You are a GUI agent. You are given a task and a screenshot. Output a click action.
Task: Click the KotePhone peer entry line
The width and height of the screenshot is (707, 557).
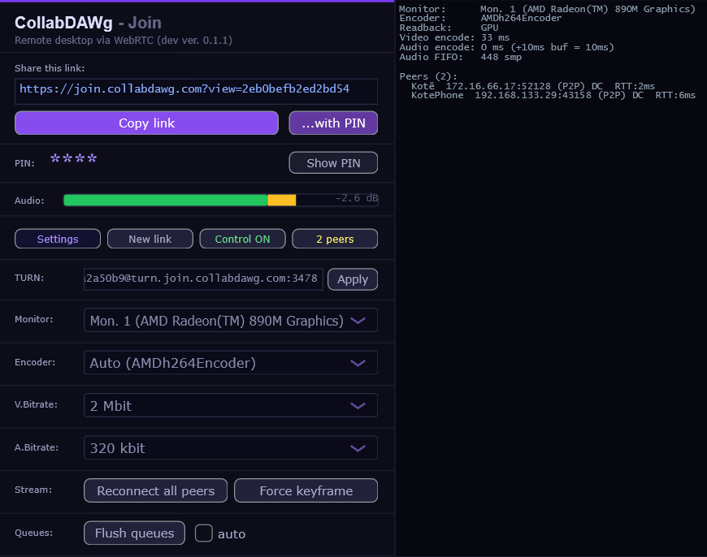tap(553, 95)
